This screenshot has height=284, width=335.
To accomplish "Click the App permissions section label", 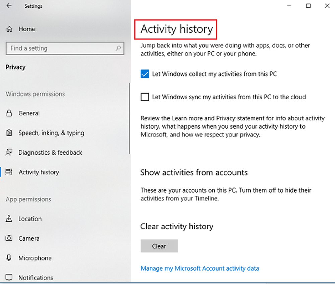I will [x=28, y=199].
